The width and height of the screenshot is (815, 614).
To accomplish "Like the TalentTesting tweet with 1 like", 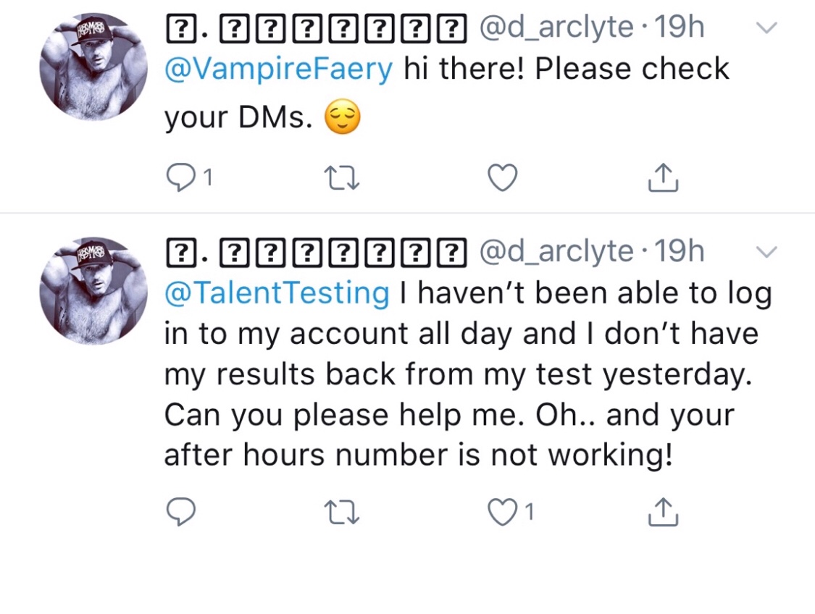I will pyautogui.click(x=502, y=513).
